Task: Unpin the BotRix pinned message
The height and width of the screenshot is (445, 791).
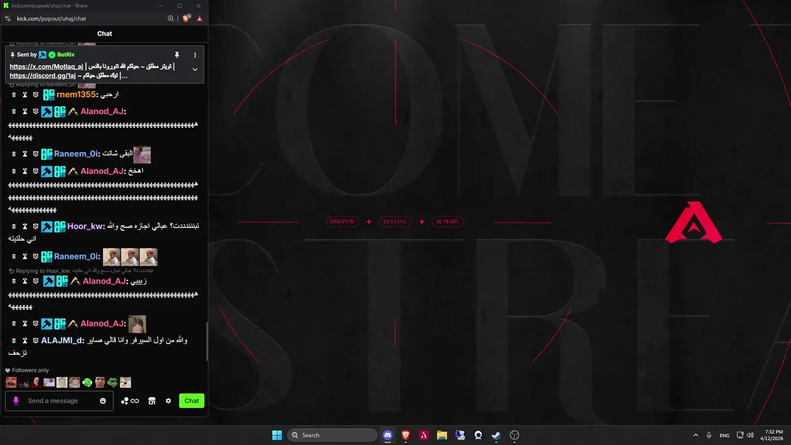Action: [x=177, y=55]
